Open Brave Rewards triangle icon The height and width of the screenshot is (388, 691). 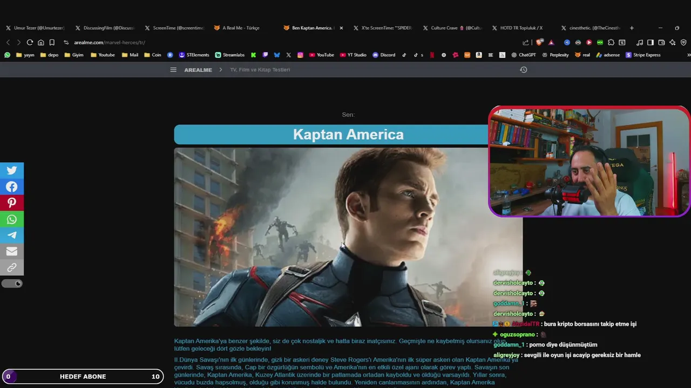(x=551, y=42)
